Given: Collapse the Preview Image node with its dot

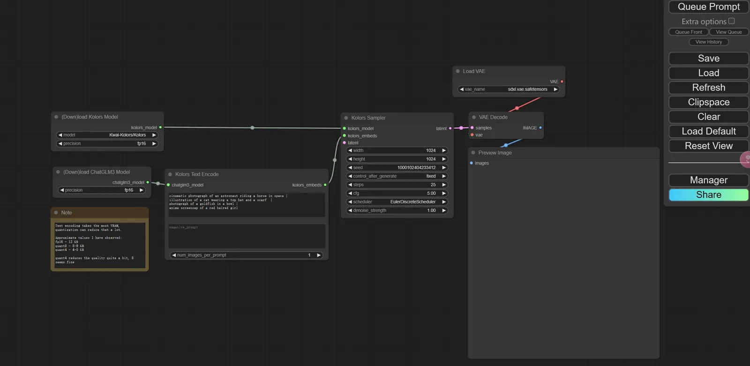Looking at the screenshot, I should pos(473,153).
